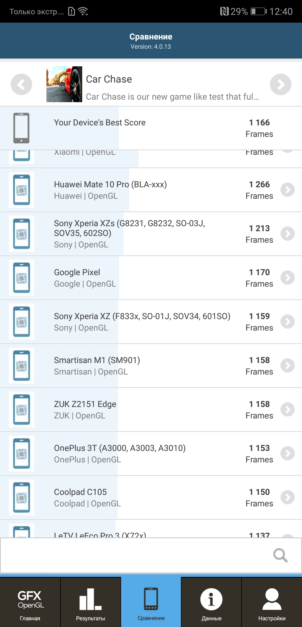Screen dimensions: 302x627
Task: Select Sony Xperia XZ (F833x) entry name
Action: (x=142, y=316)
